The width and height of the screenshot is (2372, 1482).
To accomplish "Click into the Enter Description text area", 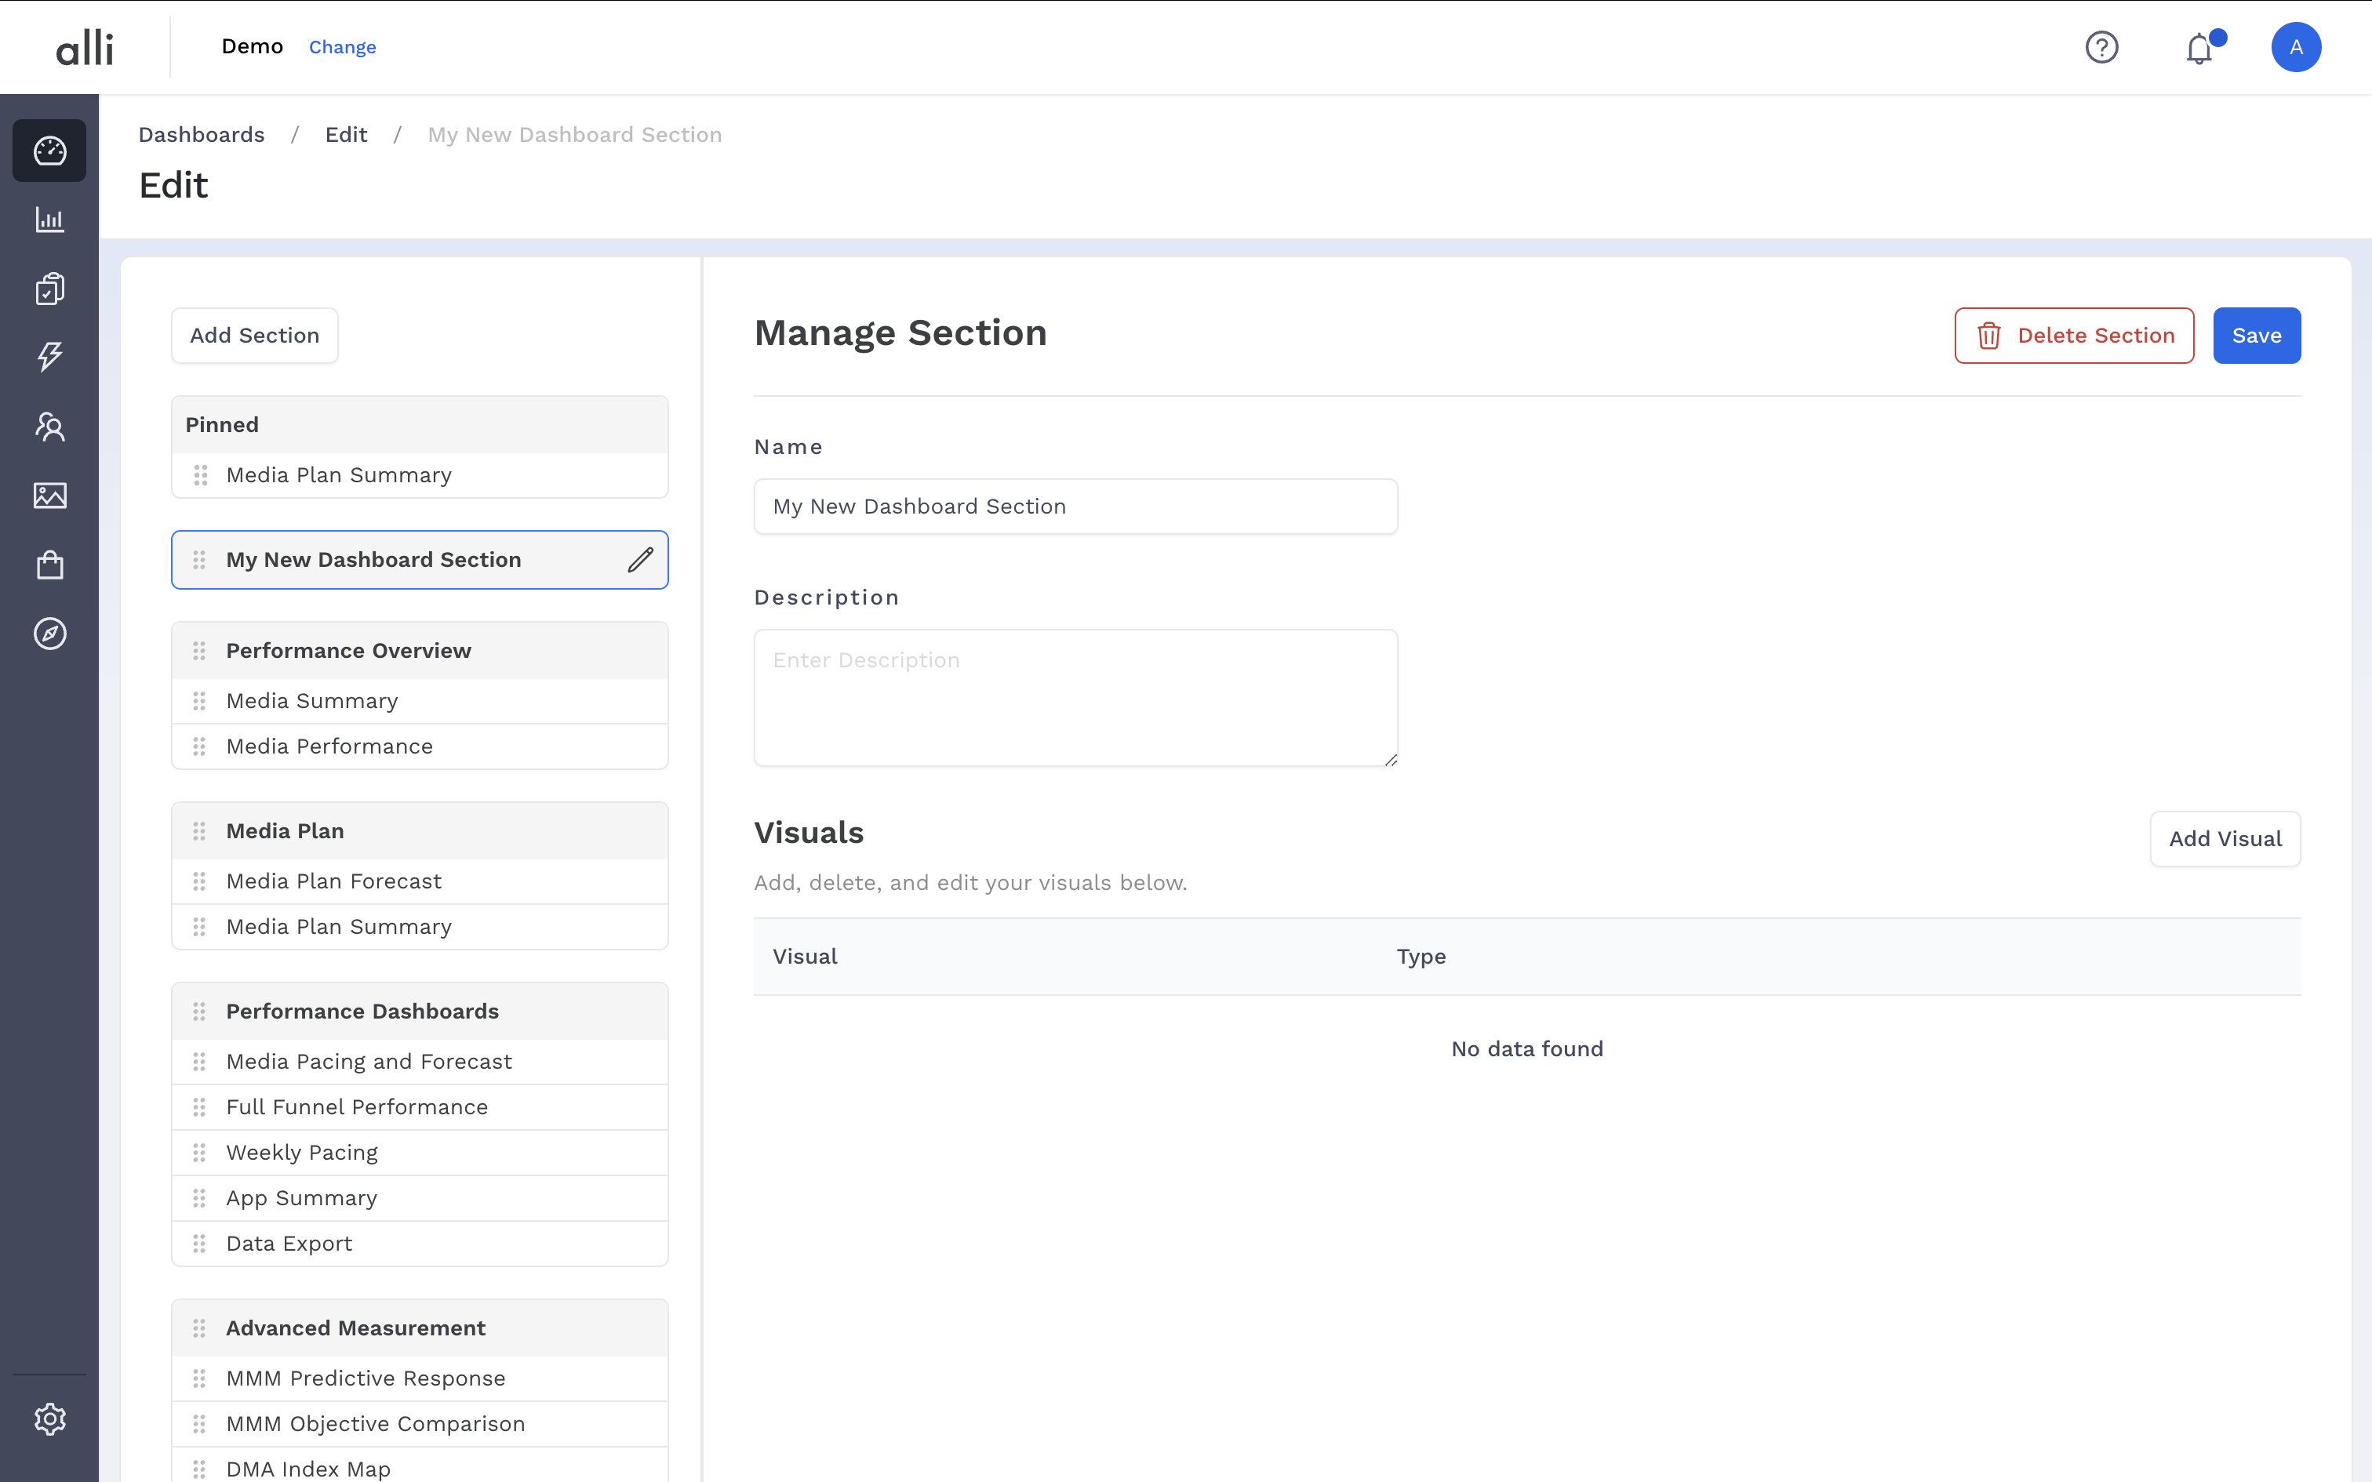I will pos(1075,697).
